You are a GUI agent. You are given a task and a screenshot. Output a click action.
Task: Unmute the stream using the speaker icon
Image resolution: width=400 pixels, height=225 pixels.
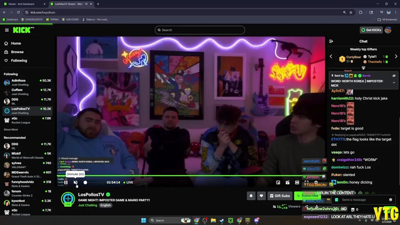tap(75, 182)
